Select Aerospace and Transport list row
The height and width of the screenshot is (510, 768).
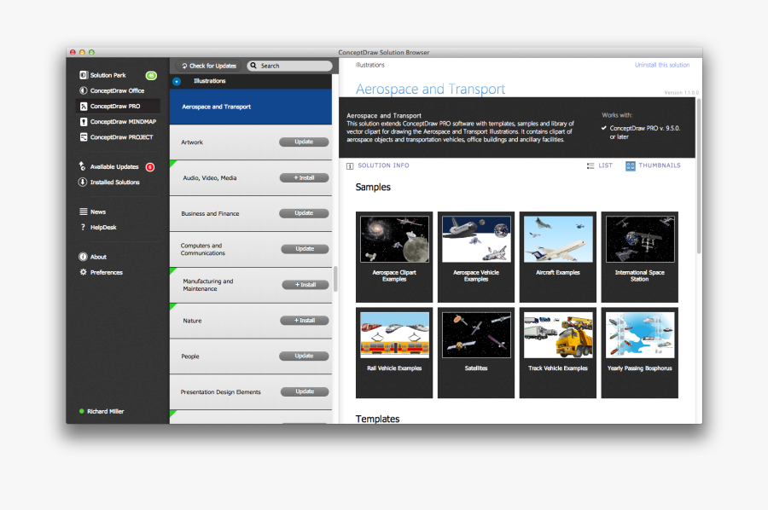point(250,107)
